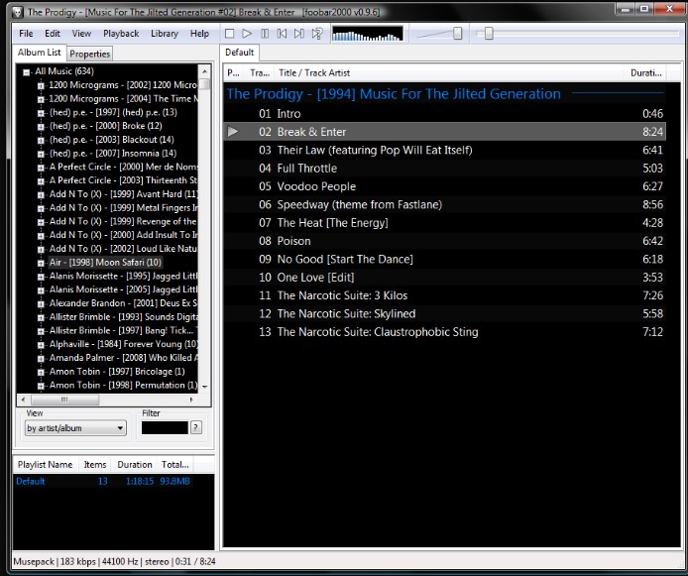Viewport: 688px width, 576px height.
Task: Click the seek bar slider handle
Action: point(489,34)
